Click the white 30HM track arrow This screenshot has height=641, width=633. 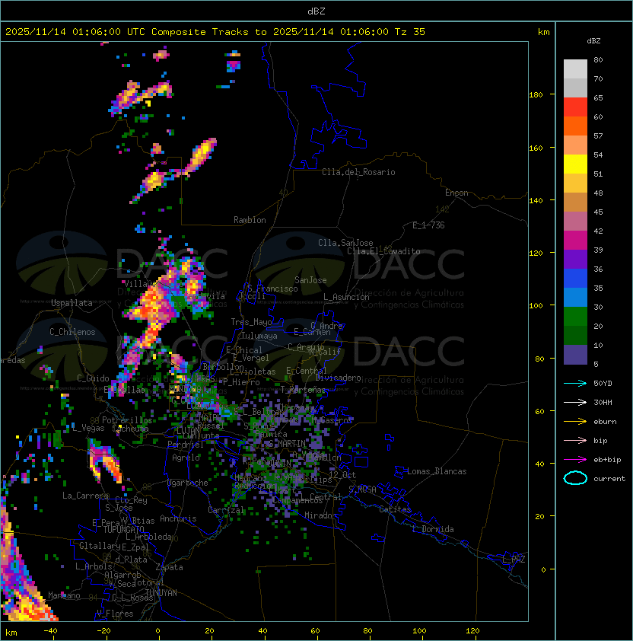[575, 402]
